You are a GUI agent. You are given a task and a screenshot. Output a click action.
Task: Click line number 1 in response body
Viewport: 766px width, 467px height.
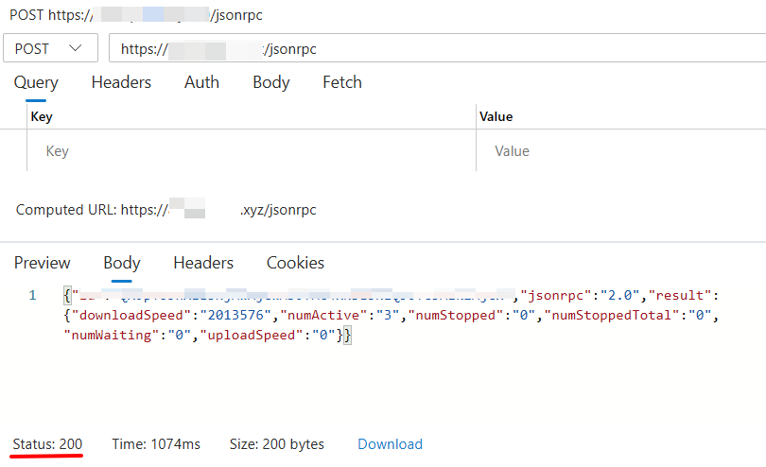[32, 296]
